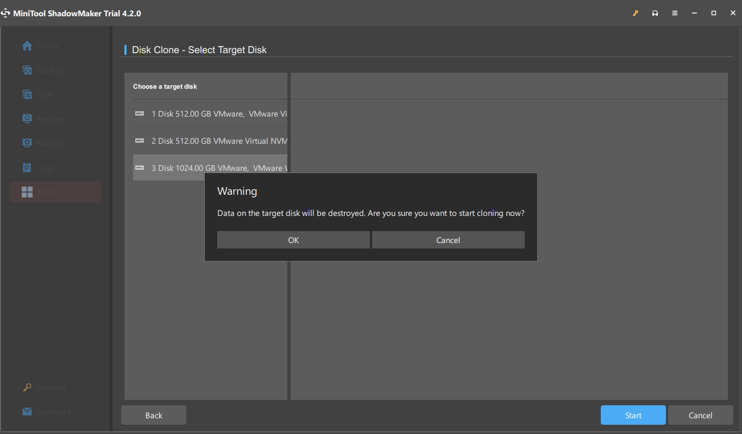Go Back to previous step
742x434 pixels.
(x=154, y=415)
